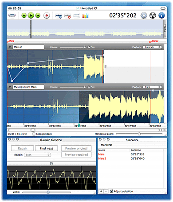173x202 pixels.
Task: Click the Repair Centre split handle knob
Action: tap(51, 163)
